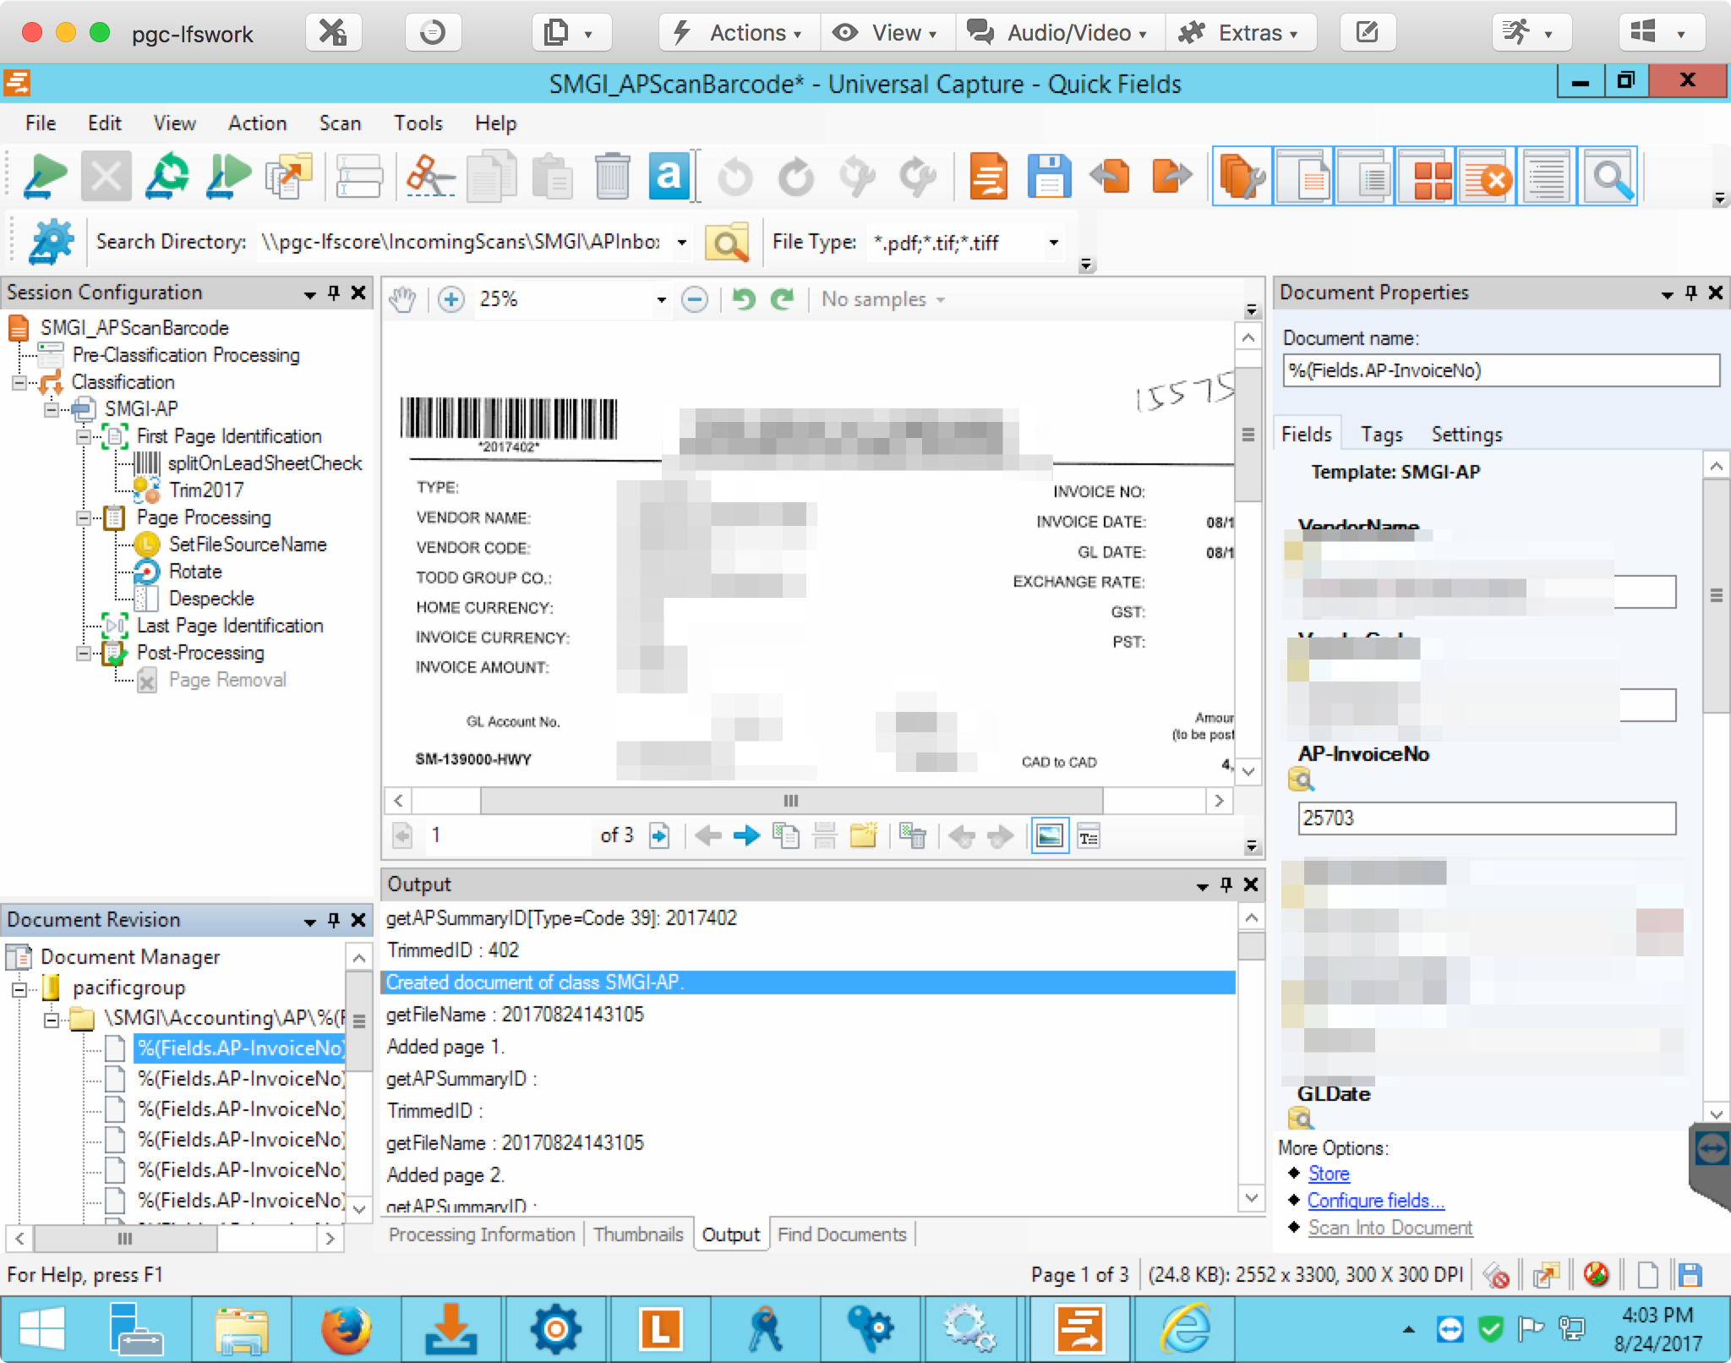Click the scissors Split document icon
This screenshot has width=1731, height=1363.
click(x=429, y=177)
